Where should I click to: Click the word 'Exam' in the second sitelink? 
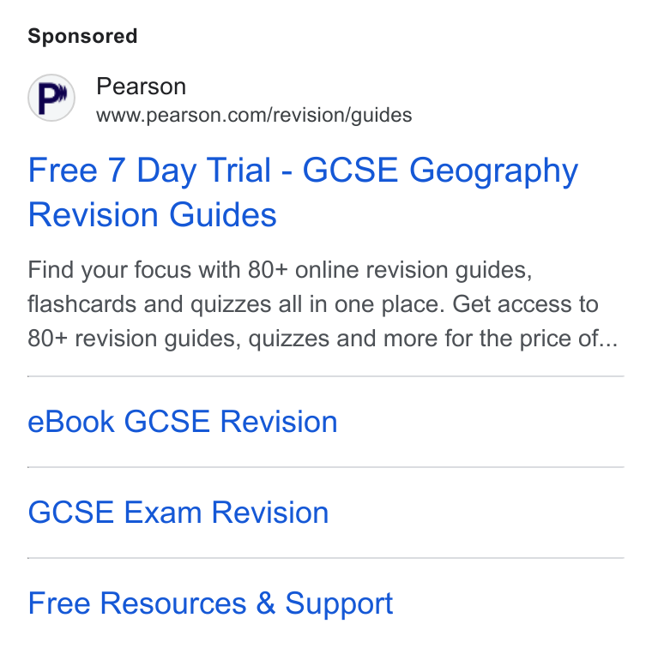163,513
